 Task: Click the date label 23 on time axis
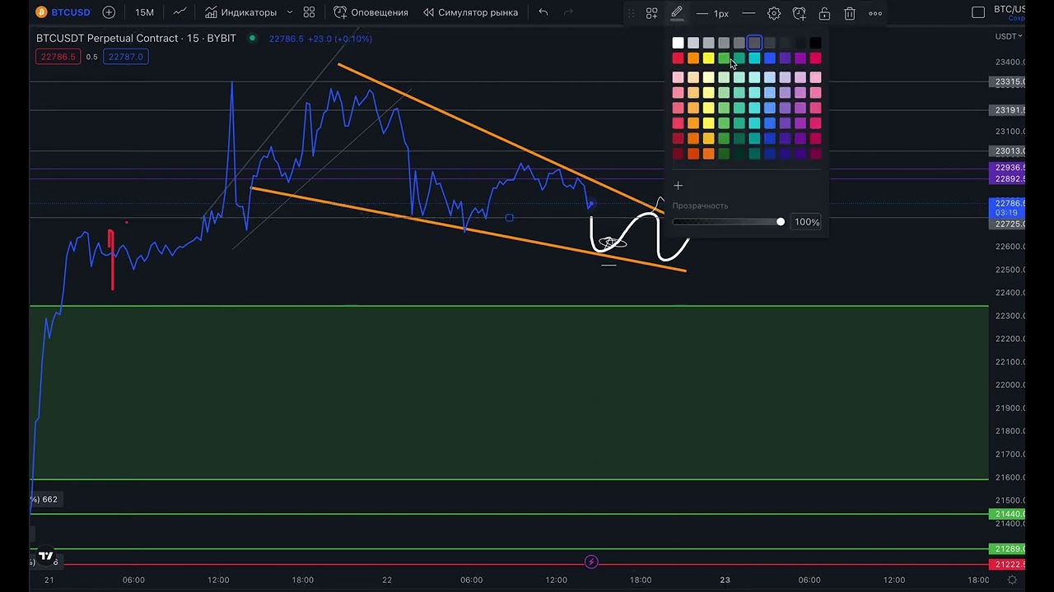pos(725,580)
